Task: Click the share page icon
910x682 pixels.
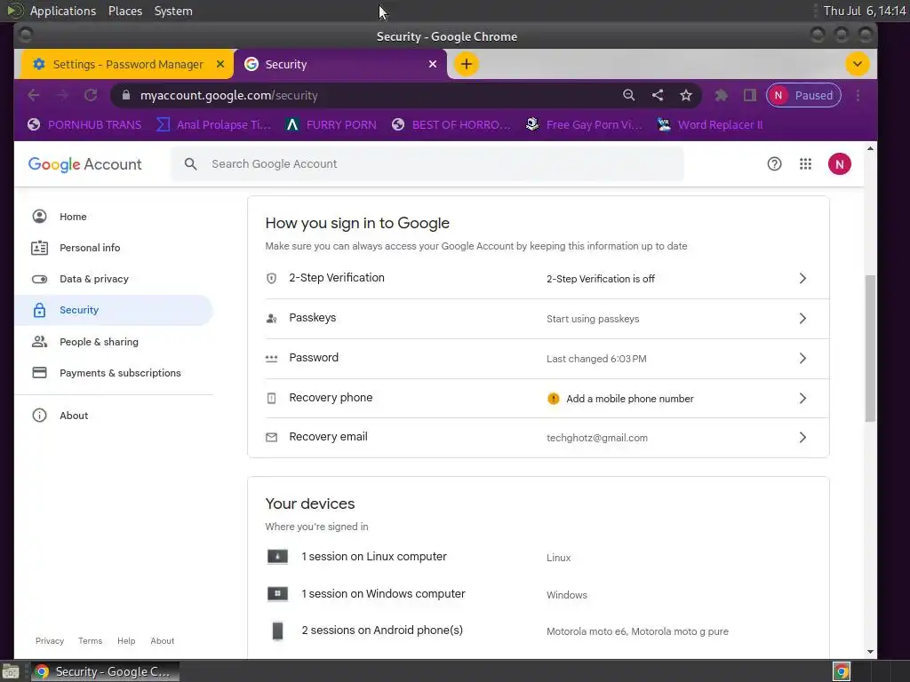Action: pyautogui.click(x=658, y=95)
